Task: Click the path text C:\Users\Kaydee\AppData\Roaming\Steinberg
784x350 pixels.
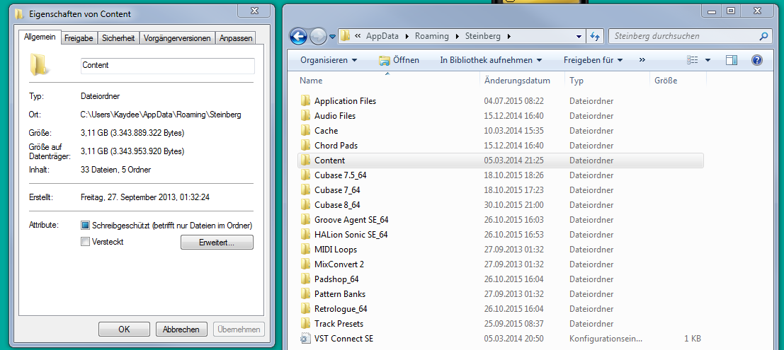Action: click(x=161, y=115)
